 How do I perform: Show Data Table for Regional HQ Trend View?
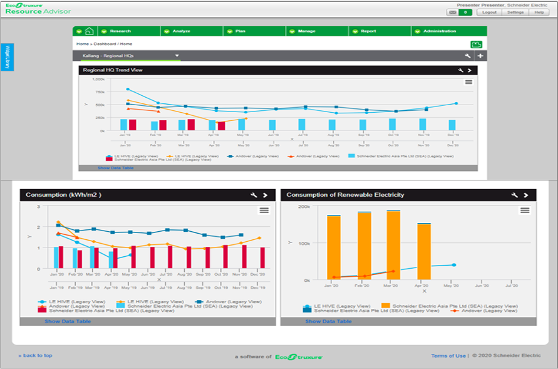pyautogui.click(x=116, y=168)
